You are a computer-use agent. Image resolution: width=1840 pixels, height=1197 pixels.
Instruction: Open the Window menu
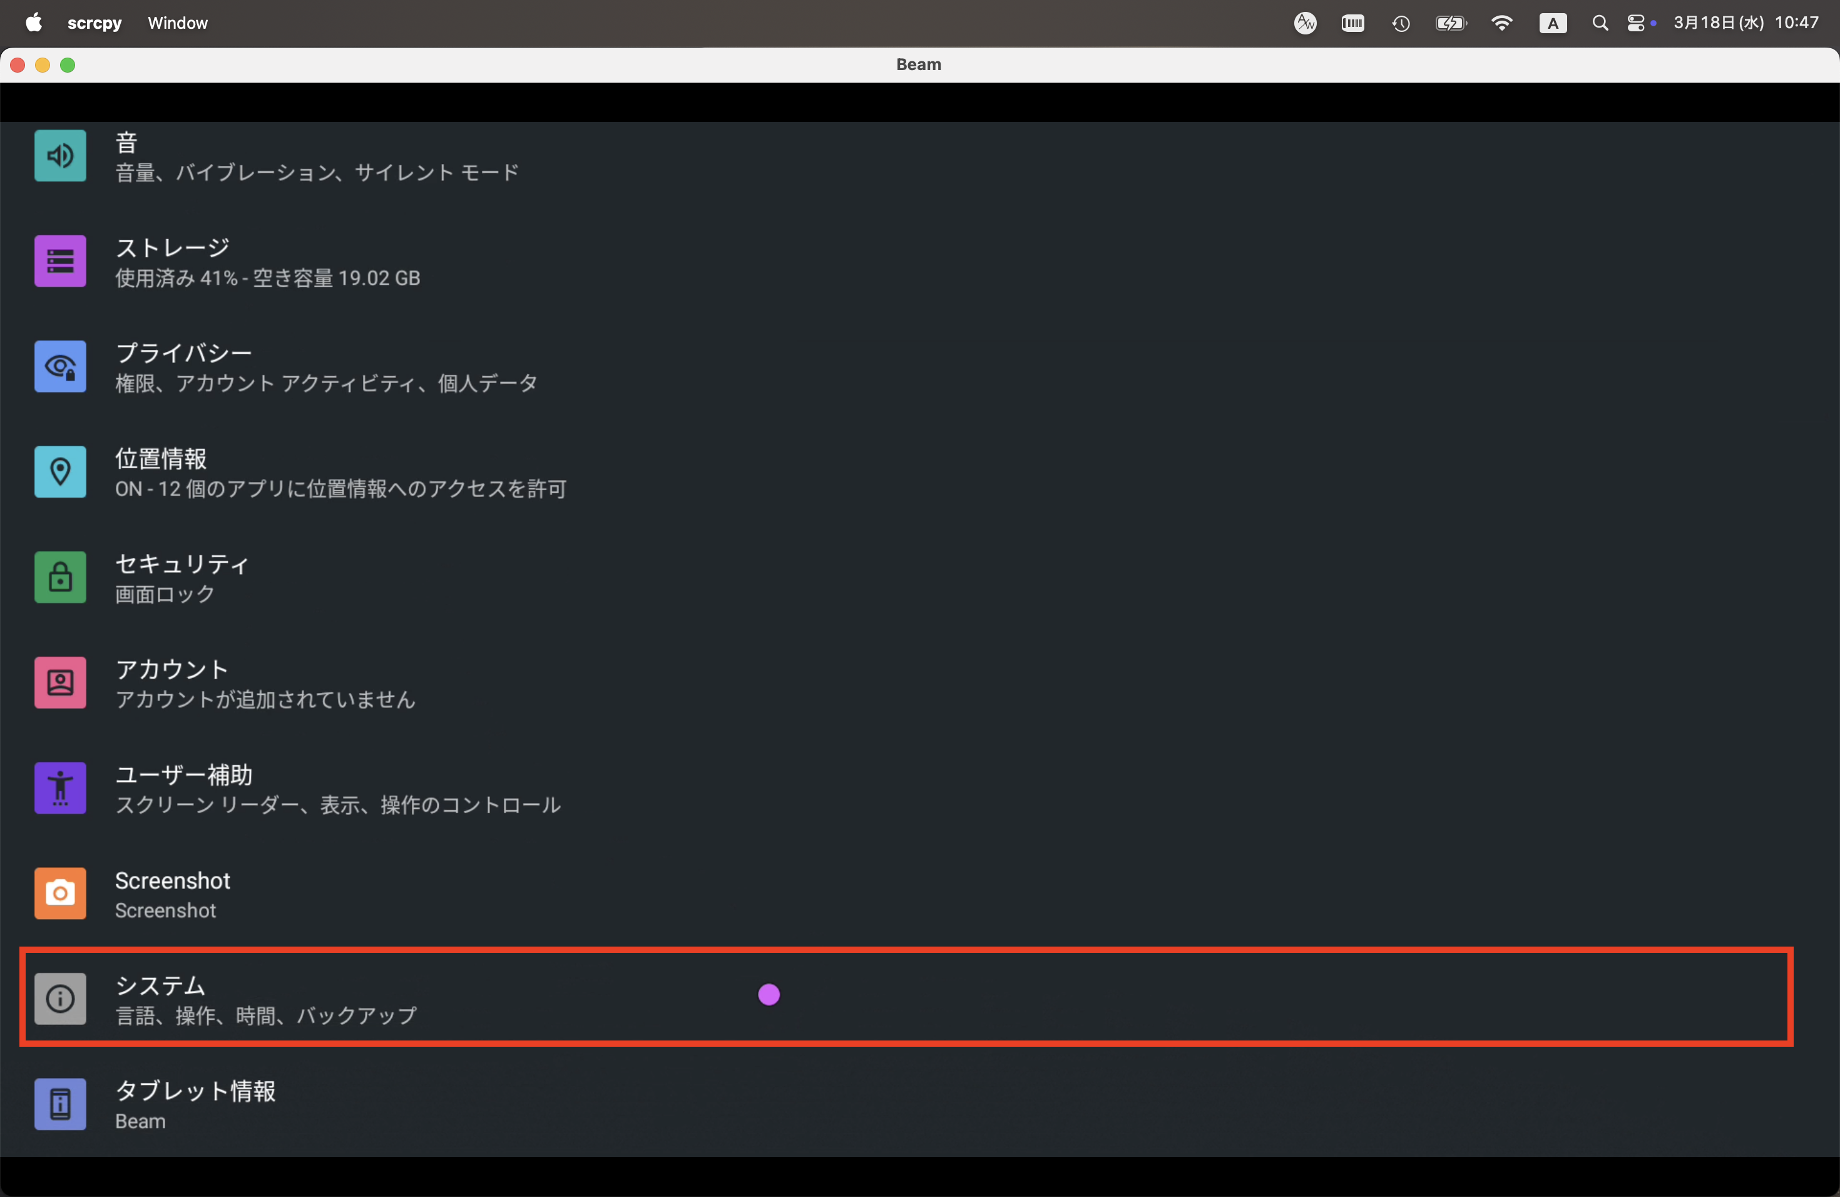[178, 23]
